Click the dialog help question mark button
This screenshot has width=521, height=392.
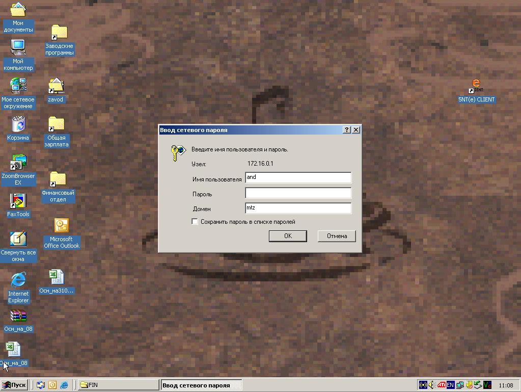pyautogui.click(x=346, y=129)
